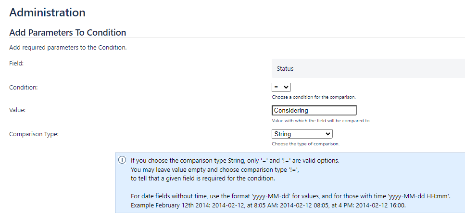Click the Comparison Type: label

(34, 134)
